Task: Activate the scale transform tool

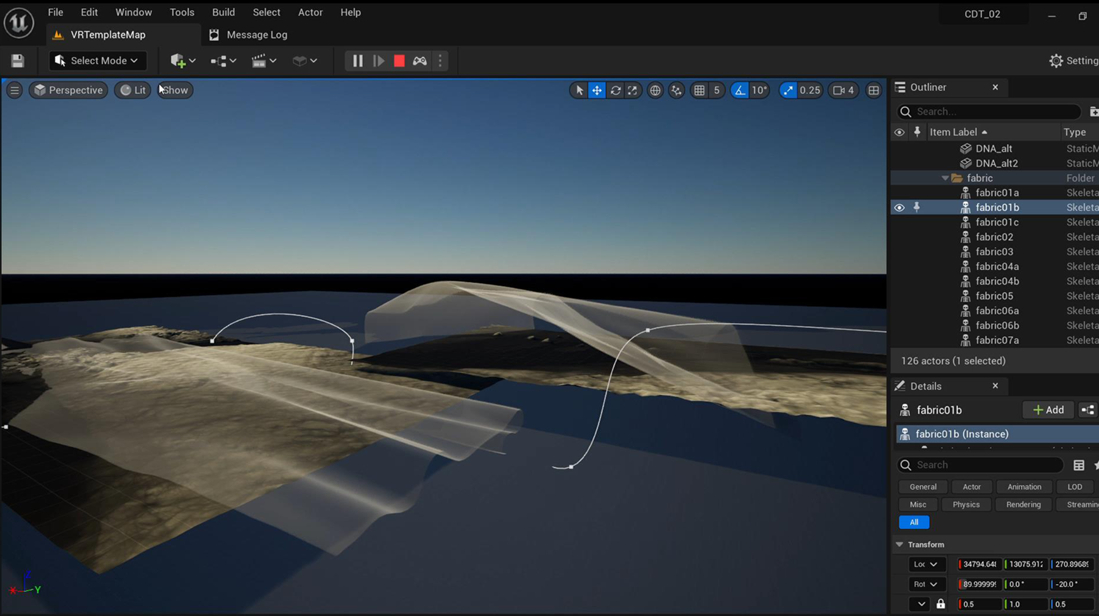Action: tap(633, 90)
